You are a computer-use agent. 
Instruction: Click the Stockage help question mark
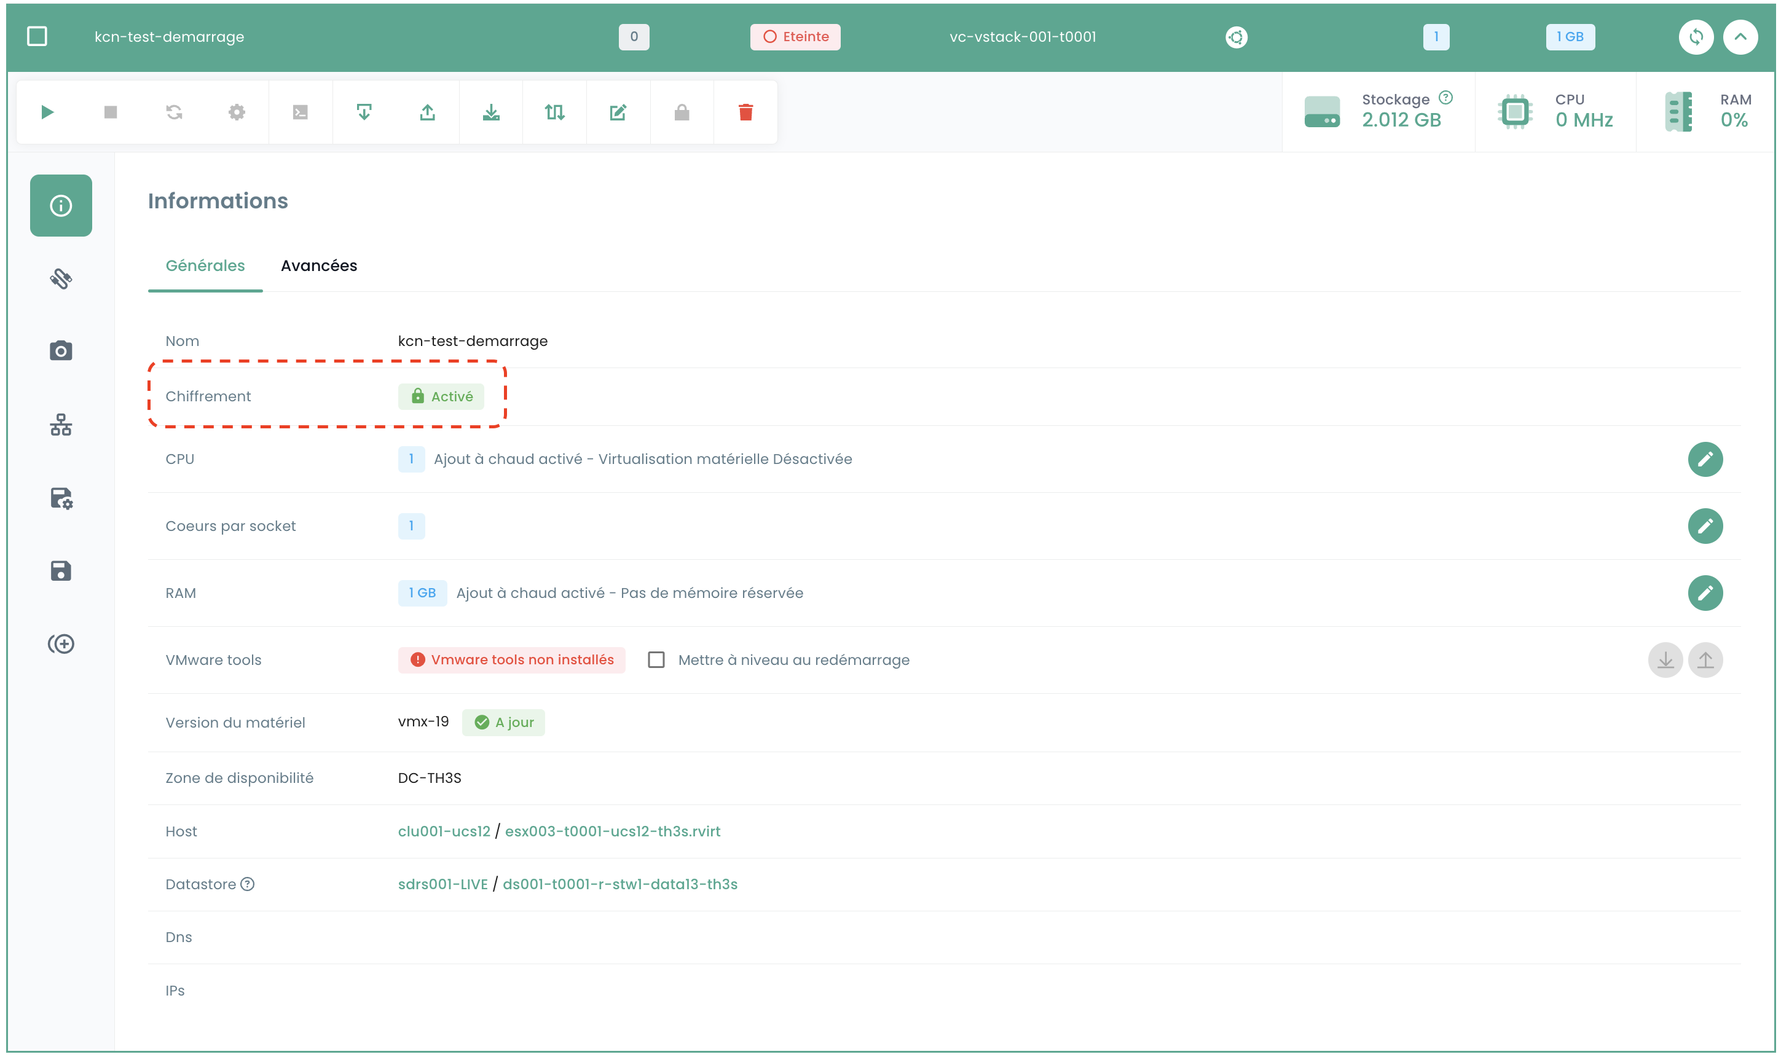(1445, 98)
